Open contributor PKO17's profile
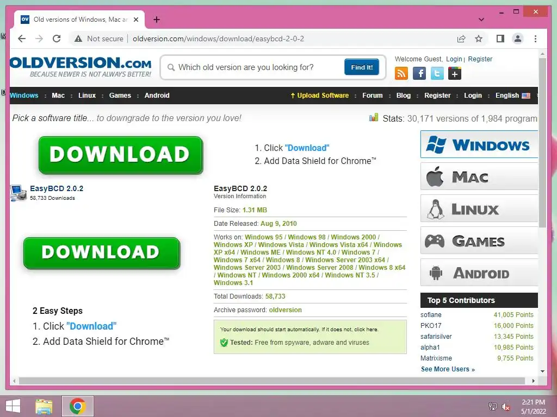The height and width of the screenshot is (417, 557). click(431, 326)
